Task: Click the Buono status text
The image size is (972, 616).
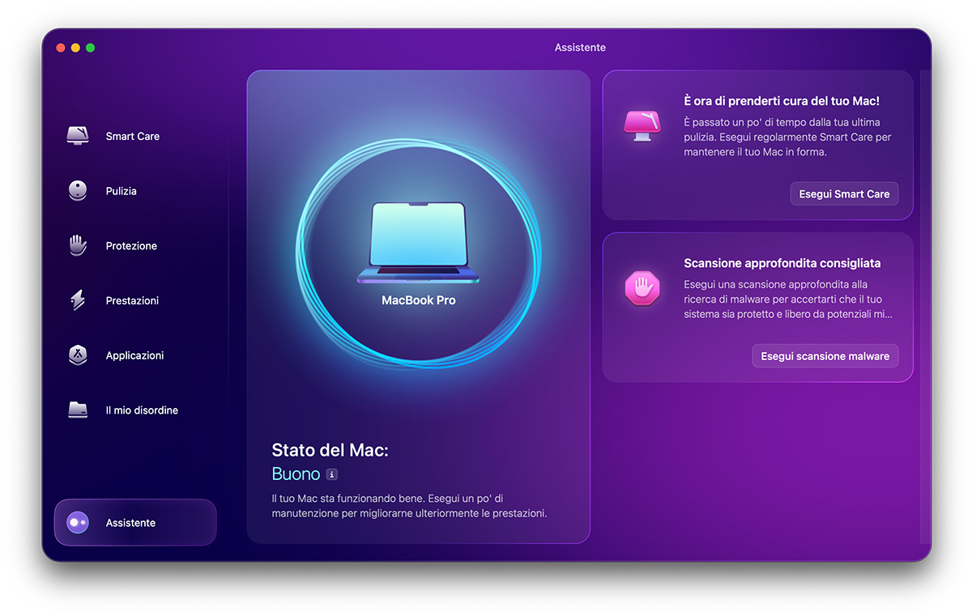Action: pyautogui.click(x=296, y=474)
